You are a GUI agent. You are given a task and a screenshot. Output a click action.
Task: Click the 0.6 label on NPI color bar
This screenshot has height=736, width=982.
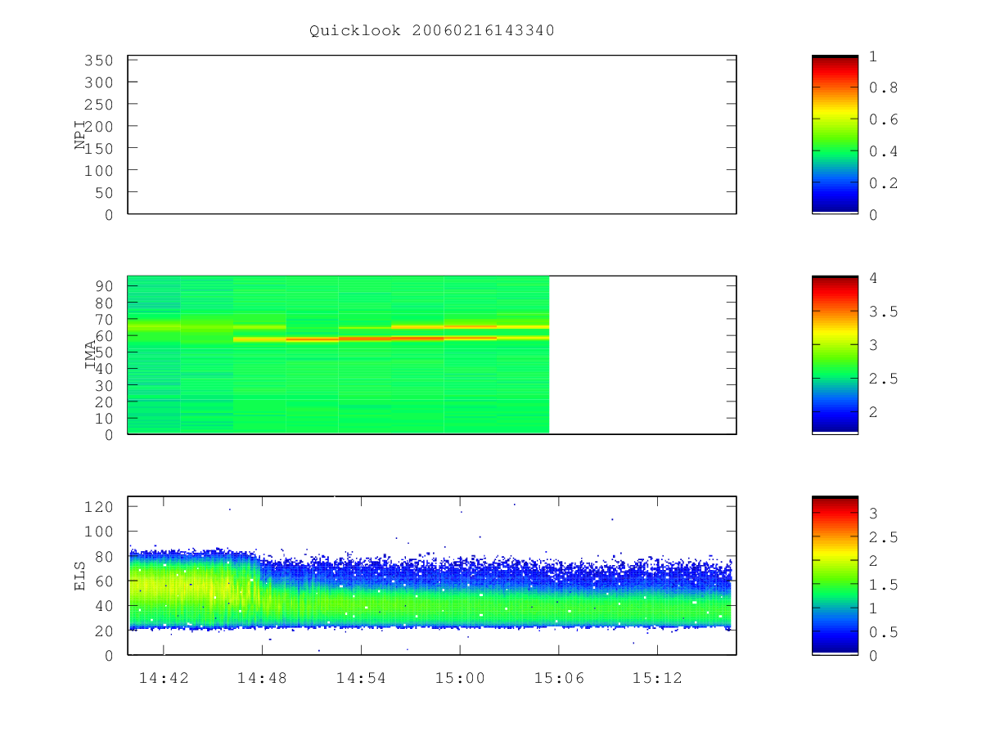coord(882,119)
